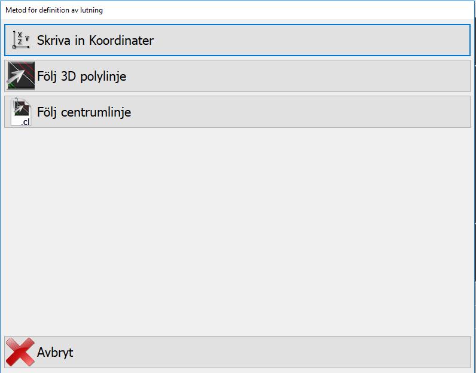Screen dimensions: 476x373
Task: Choose the Följ 3D polylinje method
Action: (x=237, y=76)
